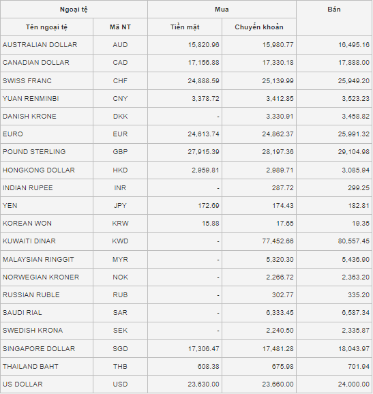Select the US DOLLAR selling rate 24,000.00
Viewport: 373px width, 394px height.
[x=354, y=384]
